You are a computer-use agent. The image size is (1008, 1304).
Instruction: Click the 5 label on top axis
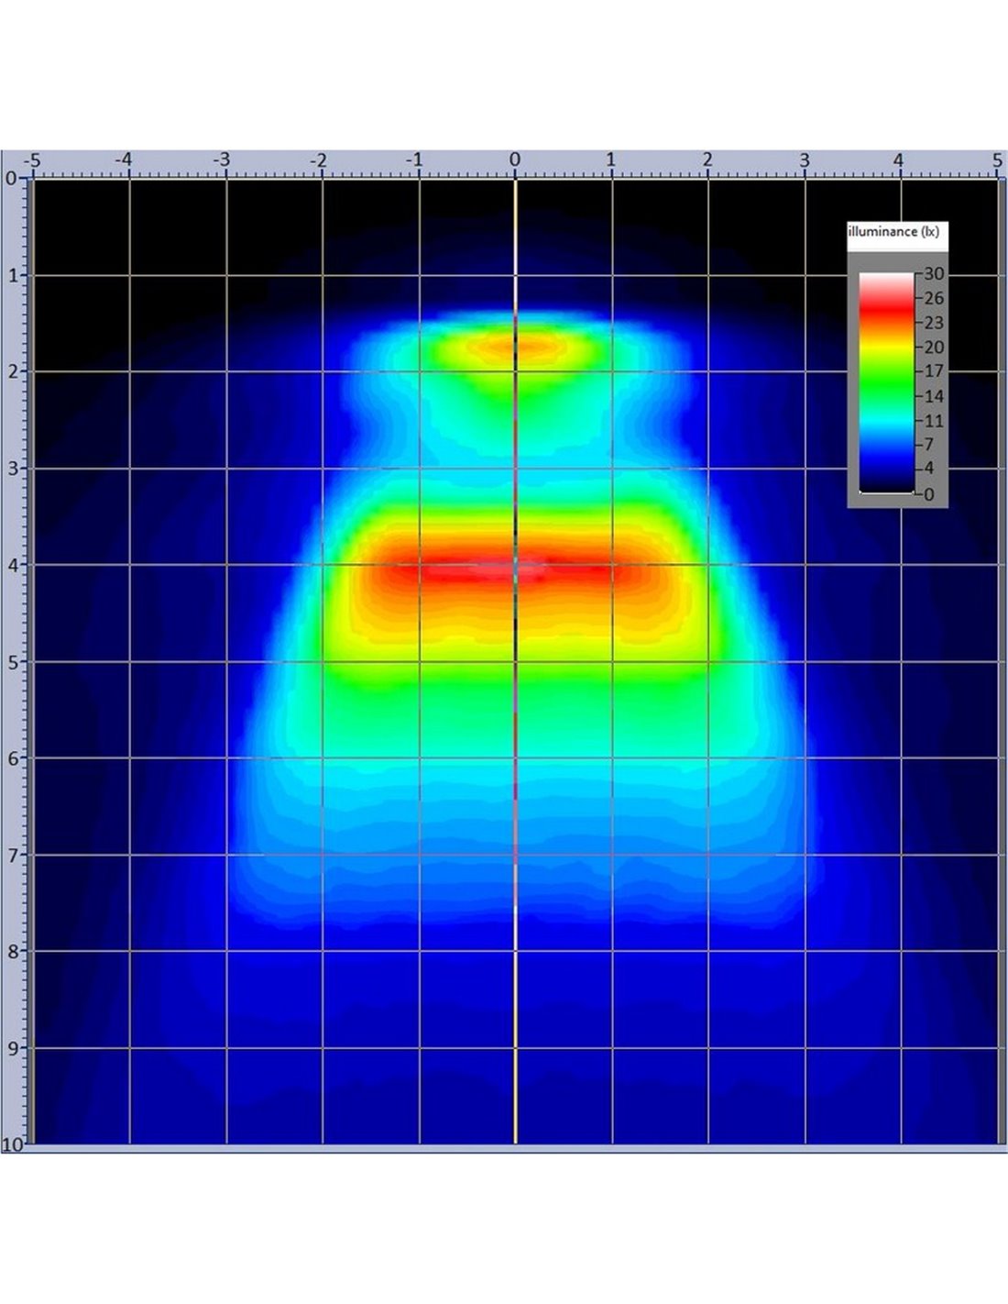[x=997, y=160]
